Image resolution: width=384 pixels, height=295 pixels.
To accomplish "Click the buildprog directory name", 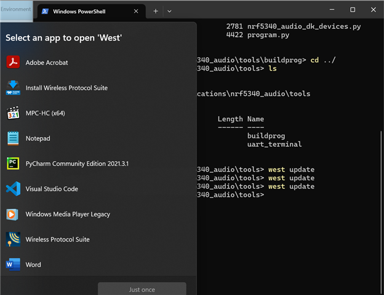I will click(x=266, y=136).
